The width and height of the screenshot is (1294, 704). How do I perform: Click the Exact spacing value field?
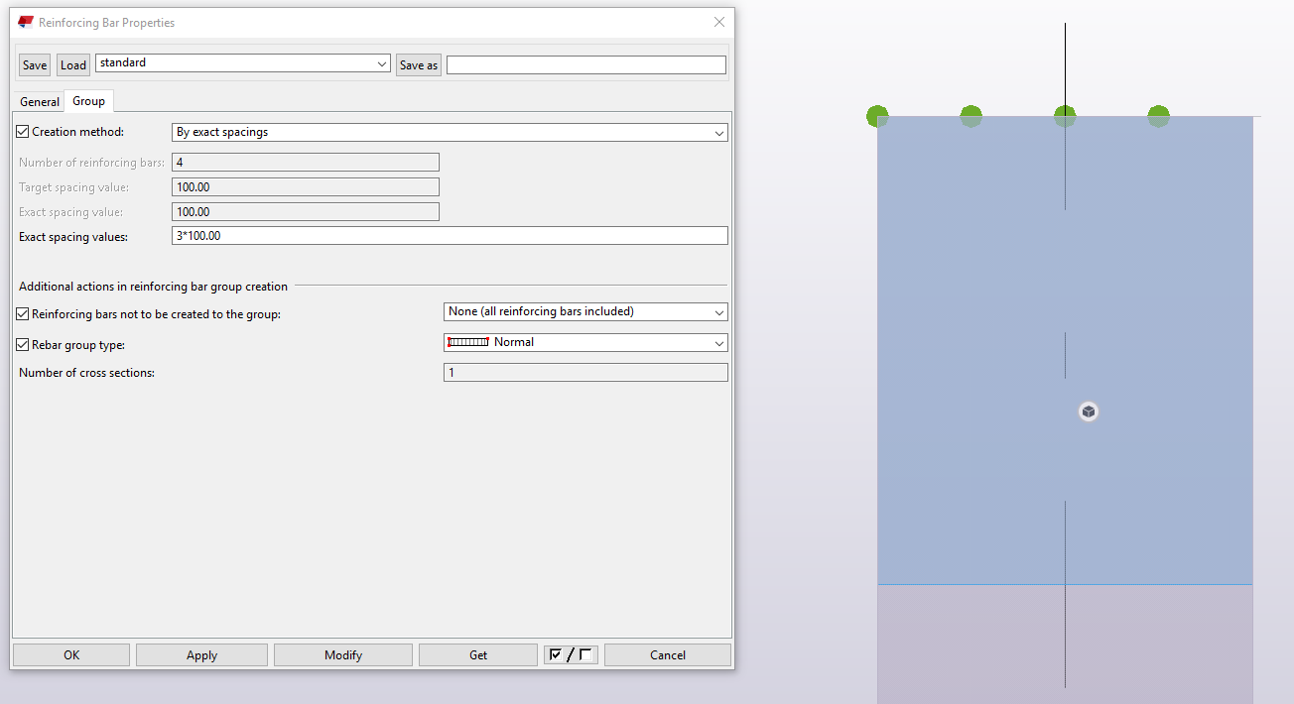click(306, 211)
